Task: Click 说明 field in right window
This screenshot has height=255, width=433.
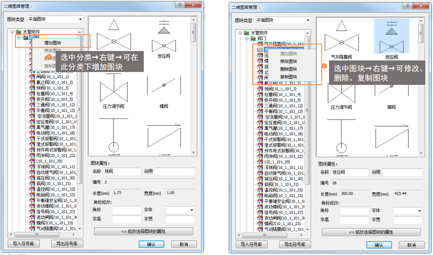Action: click(402, 172)
